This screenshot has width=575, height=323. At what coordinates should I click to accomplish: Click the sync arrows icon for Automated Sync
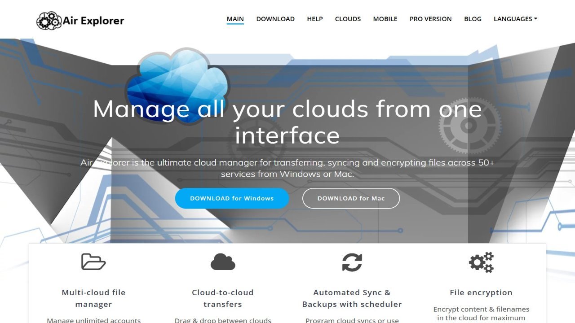tap(352, 262)
